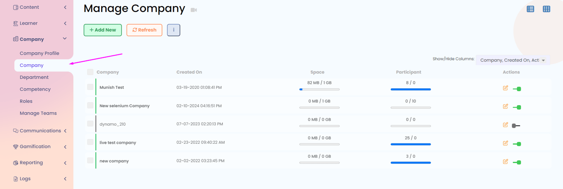The image size is (563, 189).
Task: Click the "dynamo_210" company name
Action: (113, 124)
